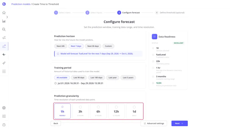The width and height of the screenshot is (230, 129).
Task: Click the 22k telemetry points value
Action: pyautogui.click(x=158, y=61)
